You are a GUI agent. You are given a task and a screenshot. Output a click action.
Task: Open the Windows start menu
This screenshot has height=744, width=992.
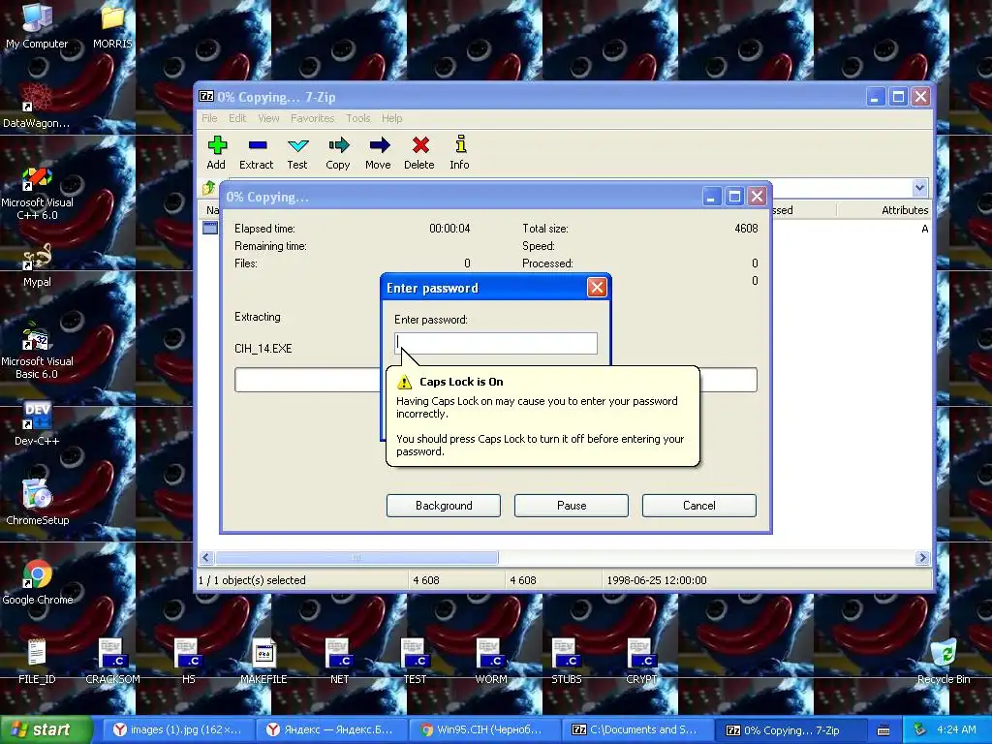[x=46, y=730]
